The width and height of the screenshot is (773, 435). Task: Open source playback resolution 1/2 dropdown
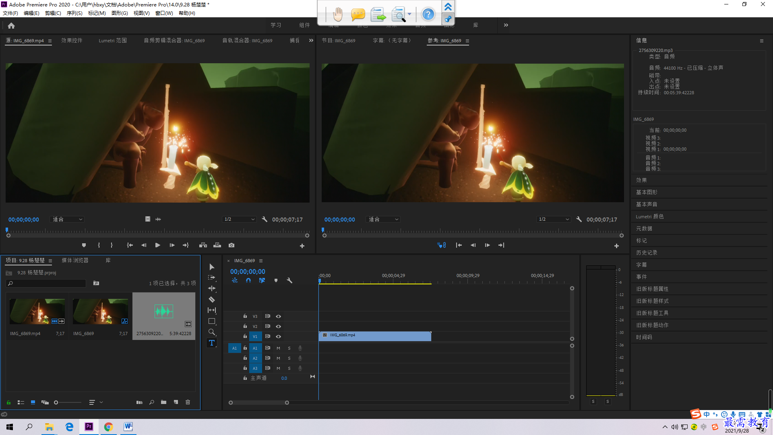pyautogui.click(x=240, y=220)
